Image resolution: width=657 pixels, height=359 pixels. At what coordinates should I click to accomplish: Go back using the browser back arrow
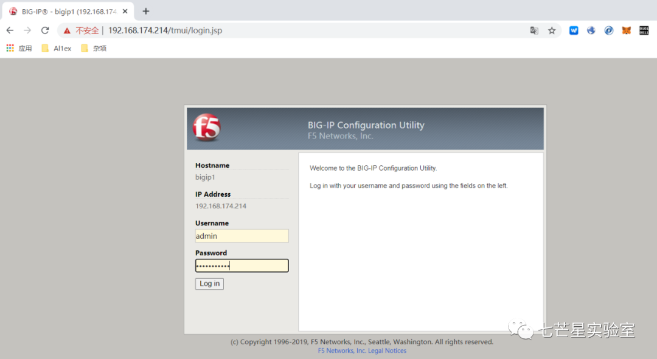click(10, 30)
